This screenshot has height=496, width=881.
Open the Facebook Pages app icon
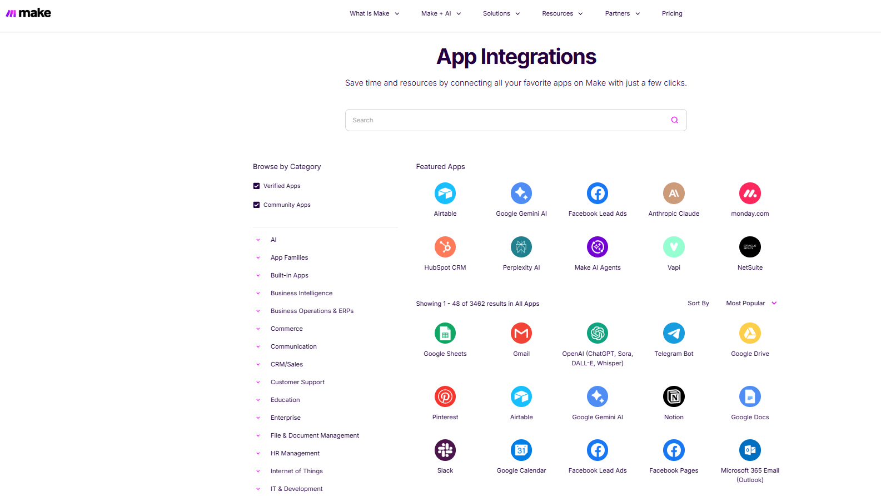674,450
